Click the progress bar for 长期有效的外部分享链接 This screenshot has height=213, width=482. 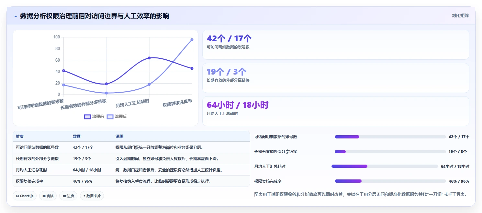tap(390, 152)
